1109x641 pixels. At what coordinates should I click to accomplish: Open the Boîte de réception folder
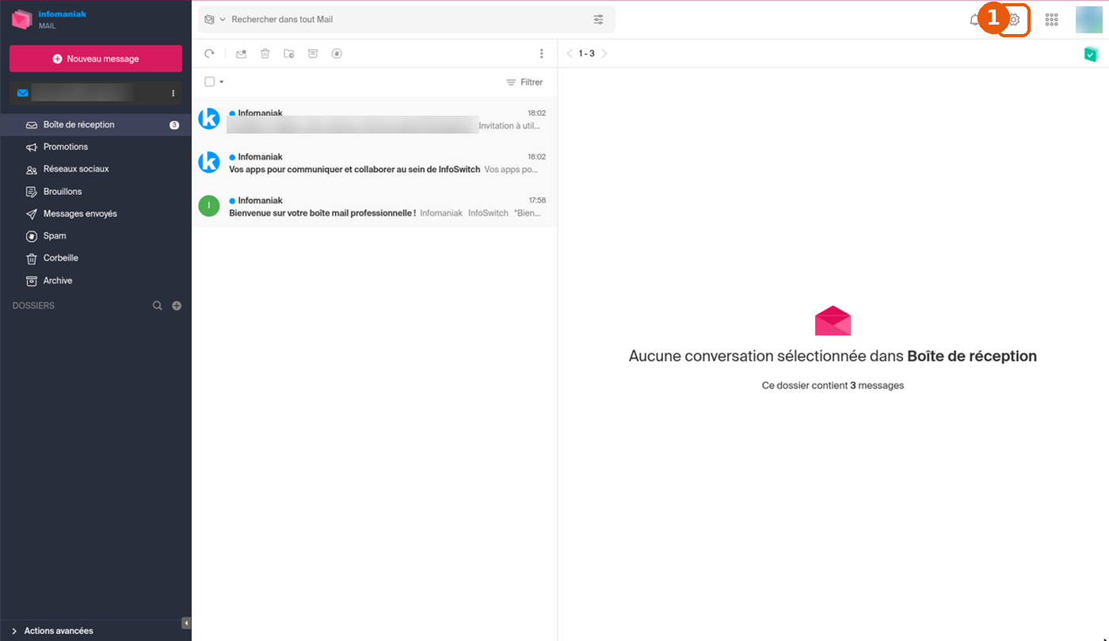(95, 124)
